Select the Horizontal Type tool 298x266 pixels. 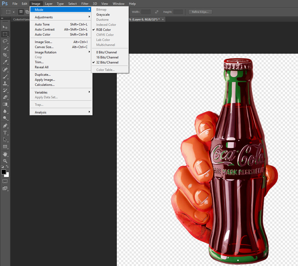(5, 133)
